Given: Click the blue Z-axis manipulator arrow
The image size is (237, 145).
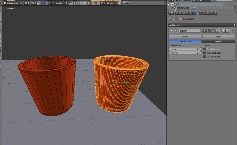Looking at the screenshot, I should [x=117, y=71].
